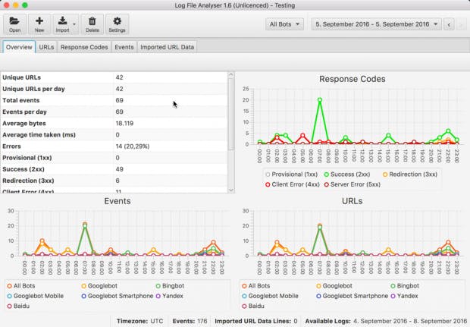
Task: Click Googlebot legend in URLs chart
Action: pos(334,286)
